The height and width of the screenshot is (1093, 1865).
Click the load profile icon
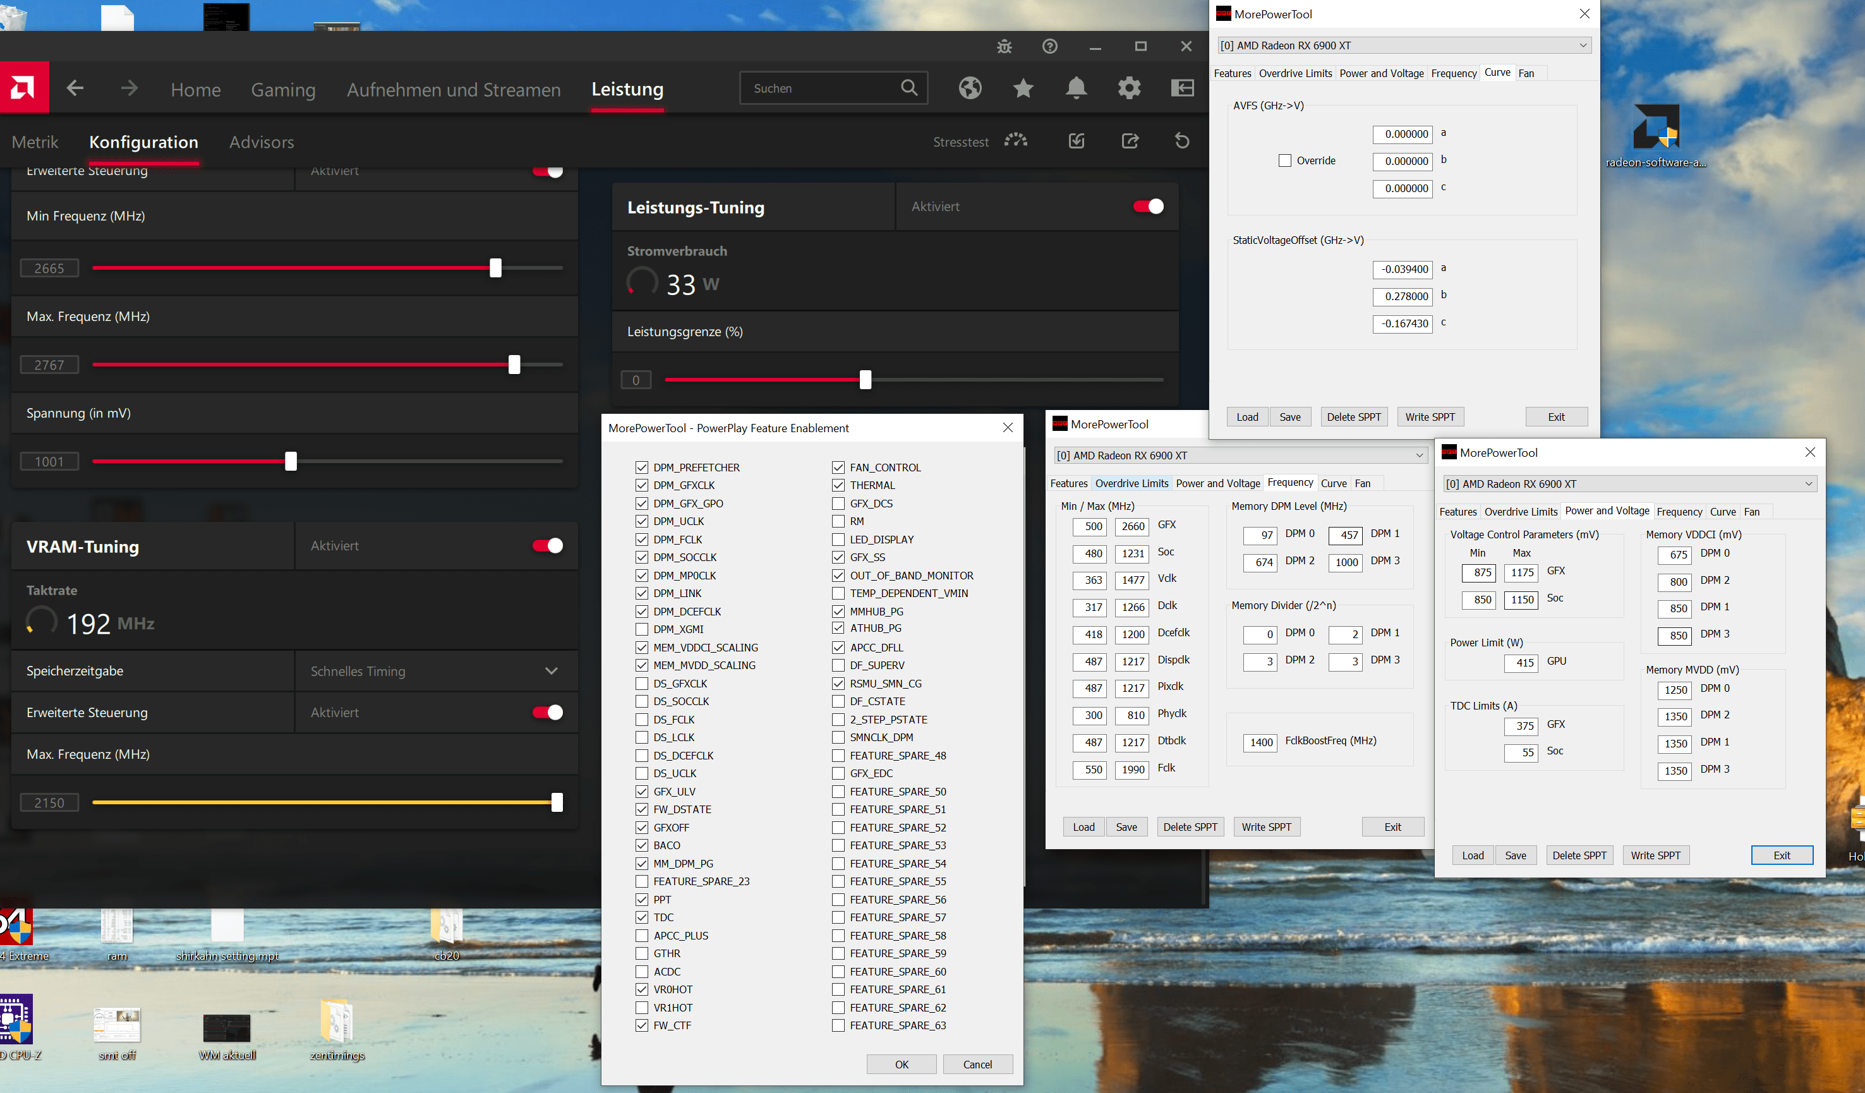click(1077, 141)
